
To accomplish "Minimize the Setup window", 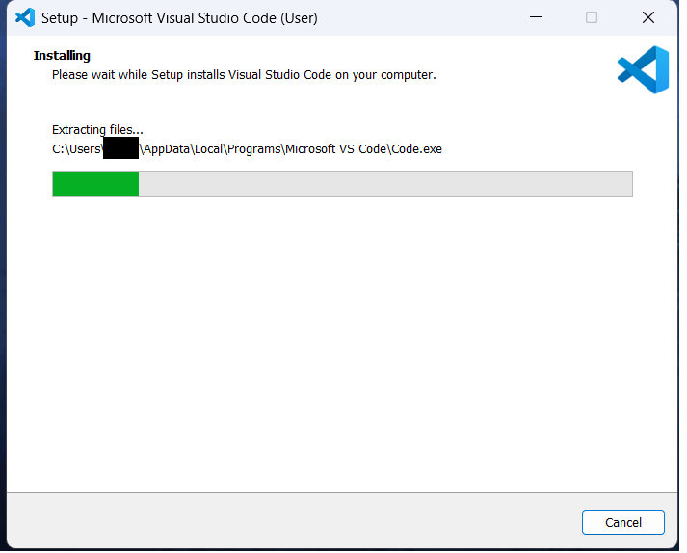I will (536, 17).
